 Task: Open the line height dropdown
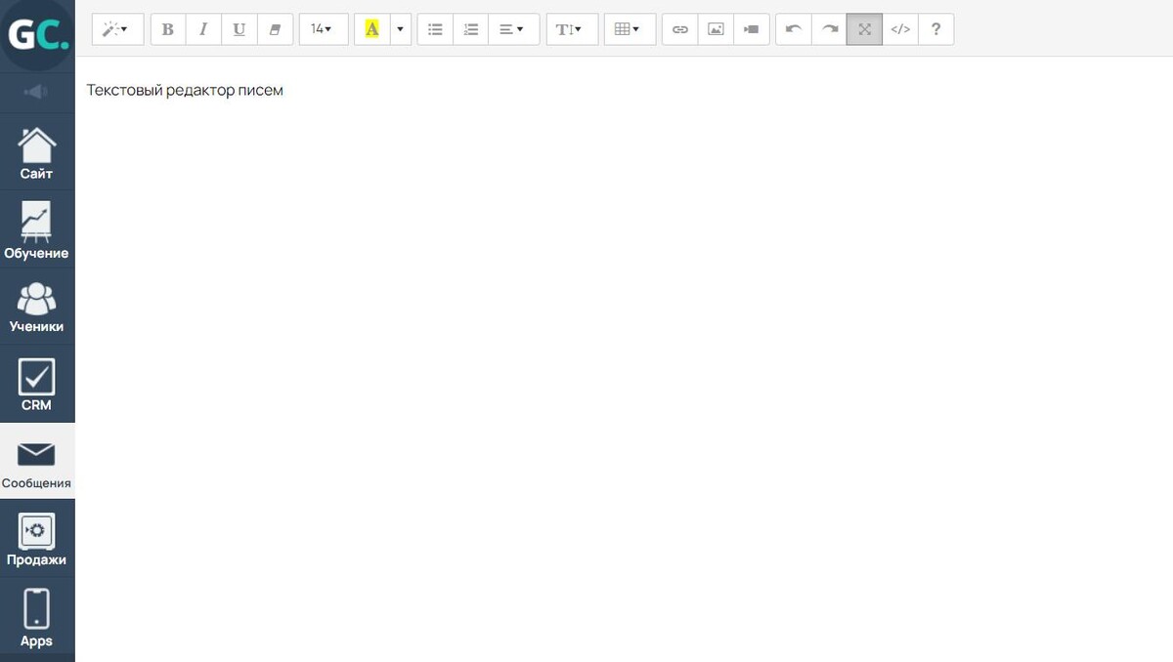(571, 29)
